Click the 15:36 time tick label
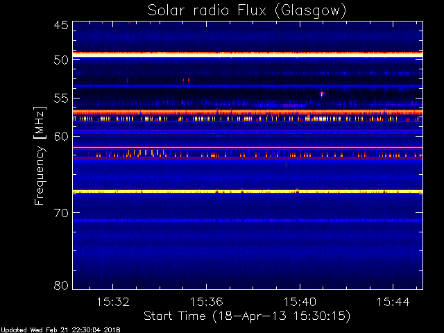 pos(207,302)
